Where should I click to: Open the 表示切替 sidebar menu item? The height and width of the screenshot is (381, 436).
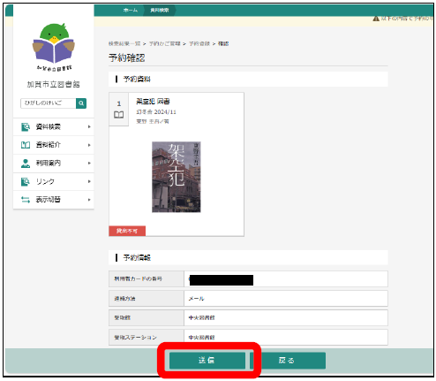click(54, 200)
